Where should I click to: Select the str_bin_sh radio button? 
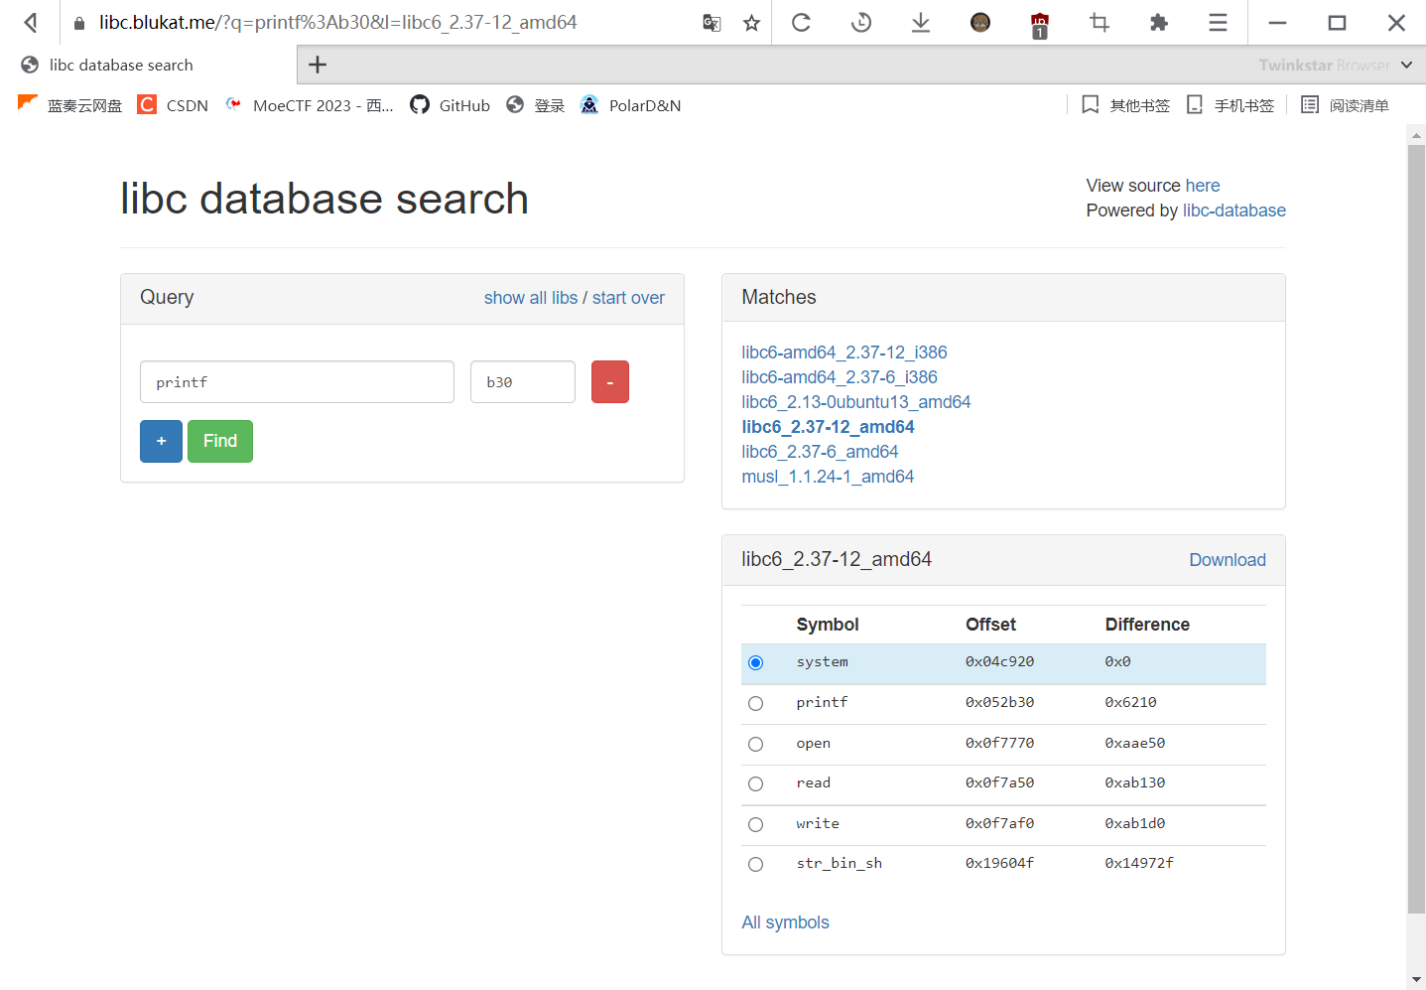pos(756,864)
